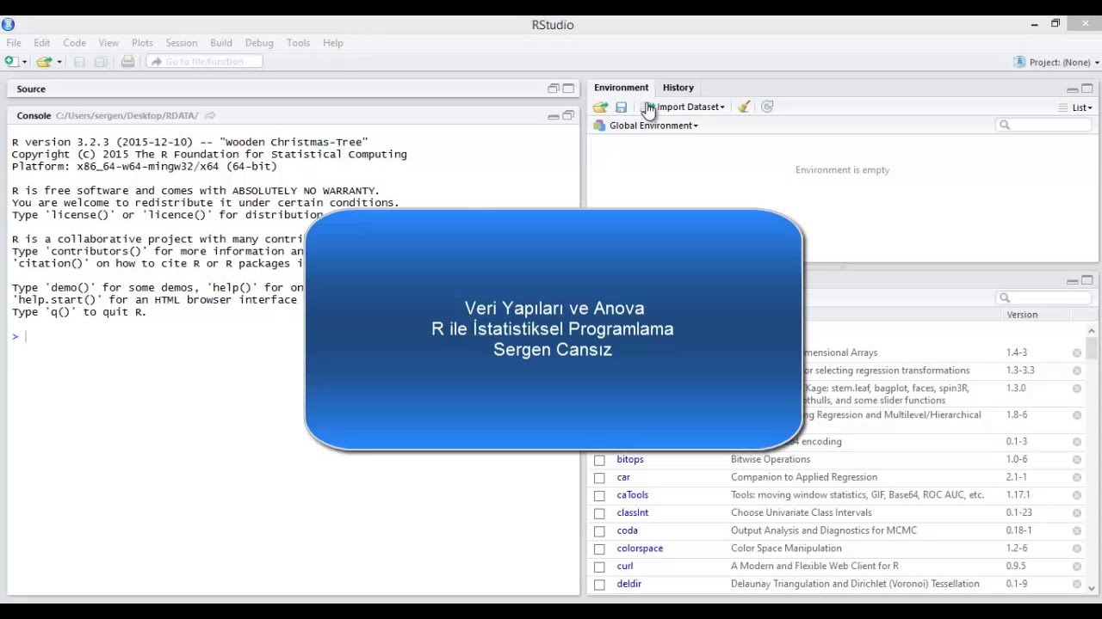Check the deldir package checkbox
The height and width of the screenshot is (619, 1102).
(x=599, y=585)
